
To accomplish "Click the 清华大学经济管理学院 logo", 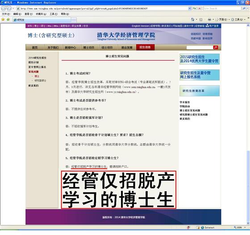I will [x=126, y=36].
